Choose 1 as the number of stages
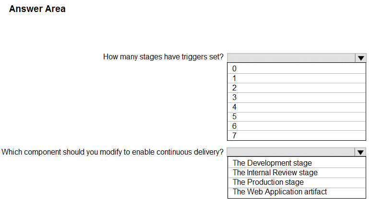The width and height of the screenshot is (370, 202). [x=297, y=78]
